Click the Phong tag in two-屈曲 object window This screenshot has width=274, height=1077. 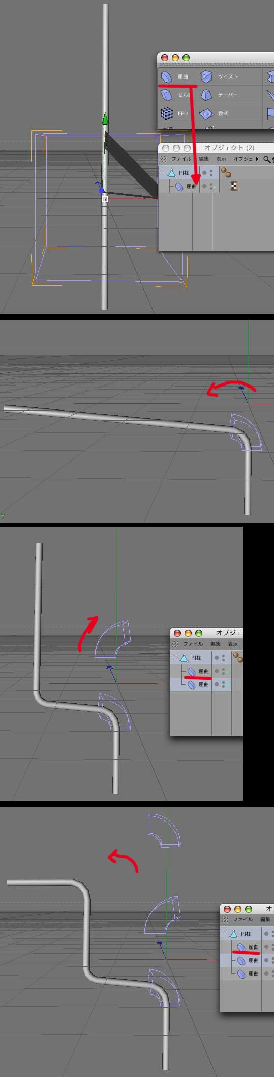(x=237, y=657)
